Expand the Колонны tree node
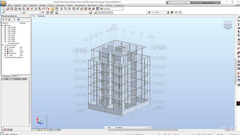Screen dimensions: 240x135 [5, 47]
